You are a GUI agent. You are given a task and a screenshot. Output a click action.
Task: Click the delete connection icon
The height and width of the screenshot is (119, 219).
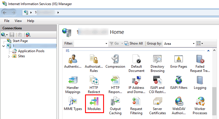click(x=28, y=35)
